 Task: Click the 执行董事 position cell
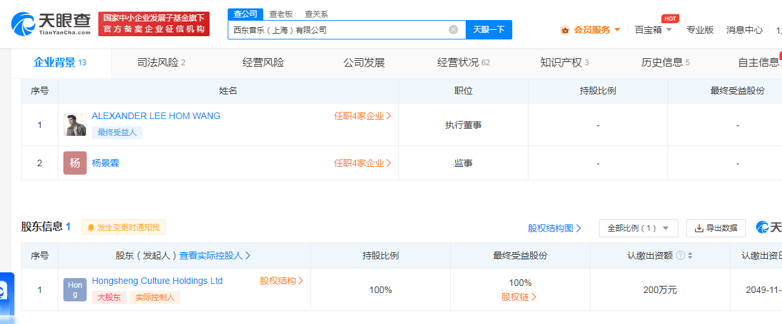click(x=463, y=125)
